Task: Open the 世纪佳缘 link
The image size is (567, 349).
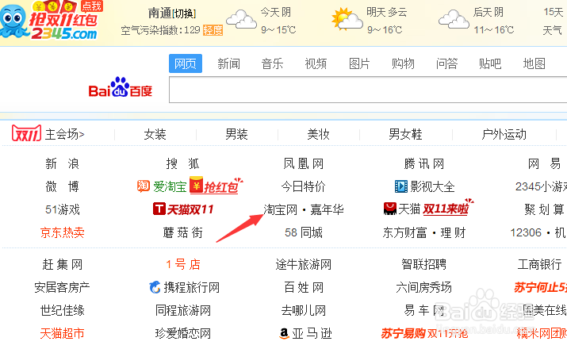Action: (62, 310)
